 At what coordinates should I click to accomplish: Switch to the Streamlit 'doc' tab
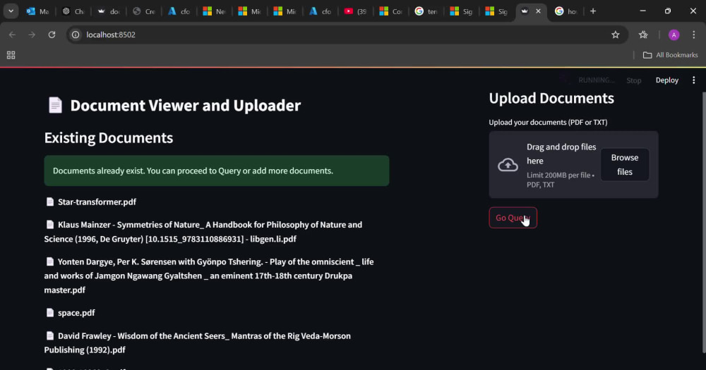click(x=109, y=11)
